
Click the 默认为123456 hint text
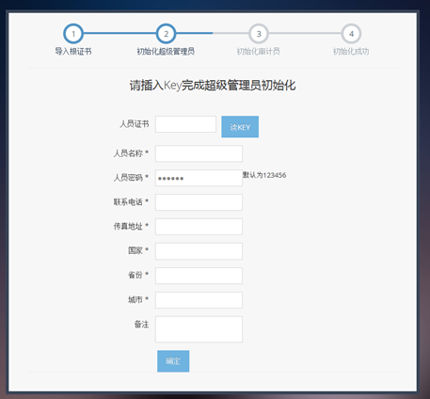click(x=264, y=175)
